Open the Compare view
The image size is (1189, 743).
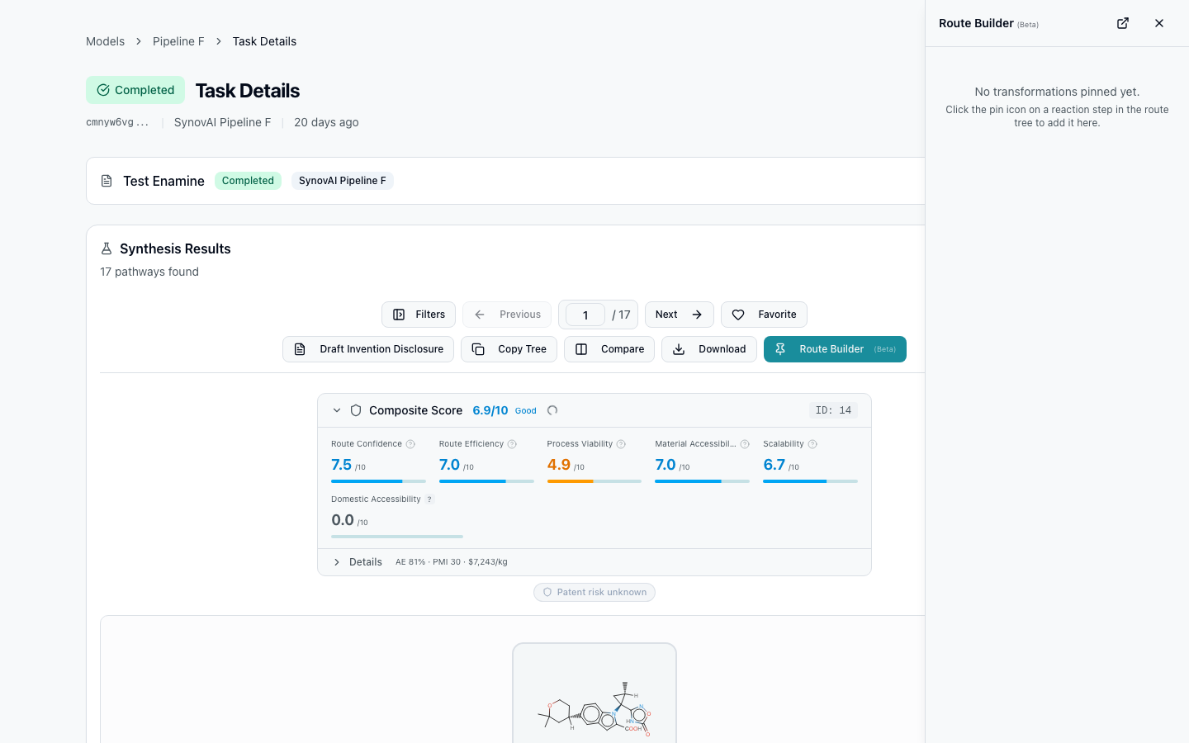609,349
